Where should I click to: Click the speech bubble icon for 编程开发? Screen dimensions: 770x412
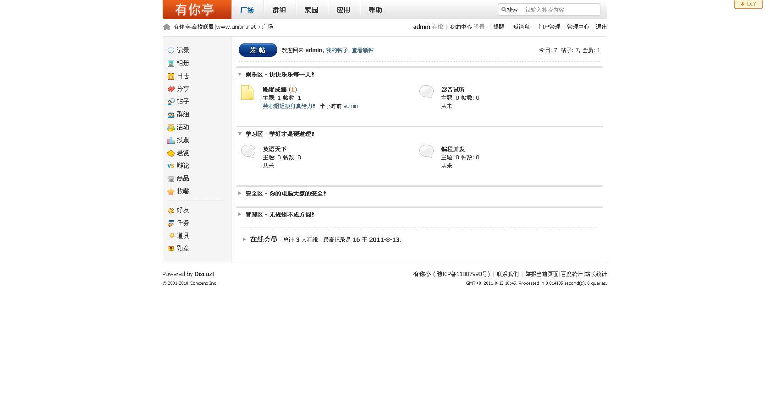426,151
